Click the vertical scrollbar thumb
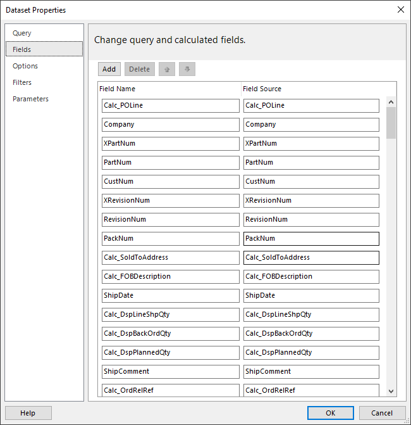Image resolution: width=411 pixels, height=425 pixels. 391,123
